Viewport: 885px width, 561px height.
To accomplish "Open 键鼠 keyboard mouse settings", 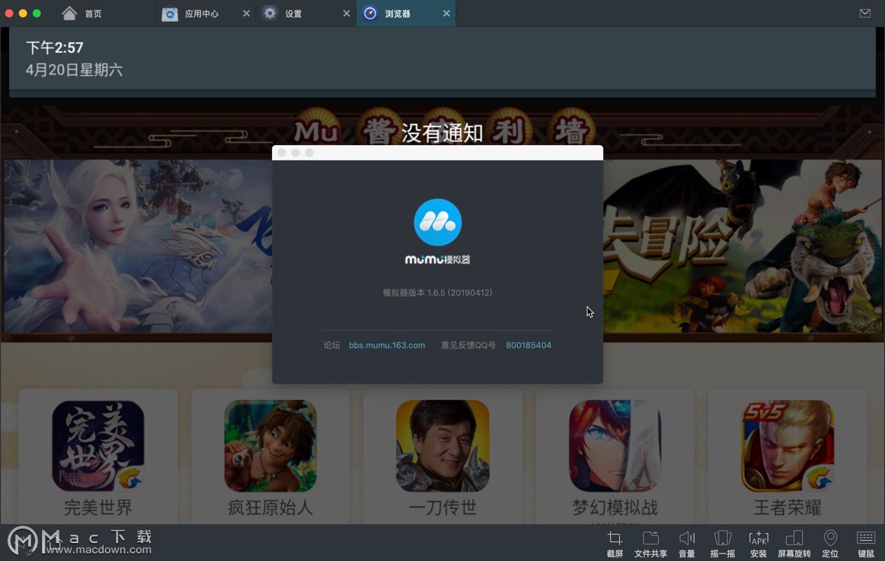I will 866,544.
